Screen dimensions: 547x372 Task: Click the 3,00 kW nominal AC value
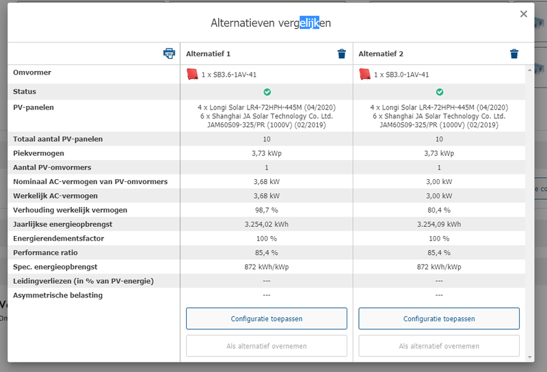(439, 182)
